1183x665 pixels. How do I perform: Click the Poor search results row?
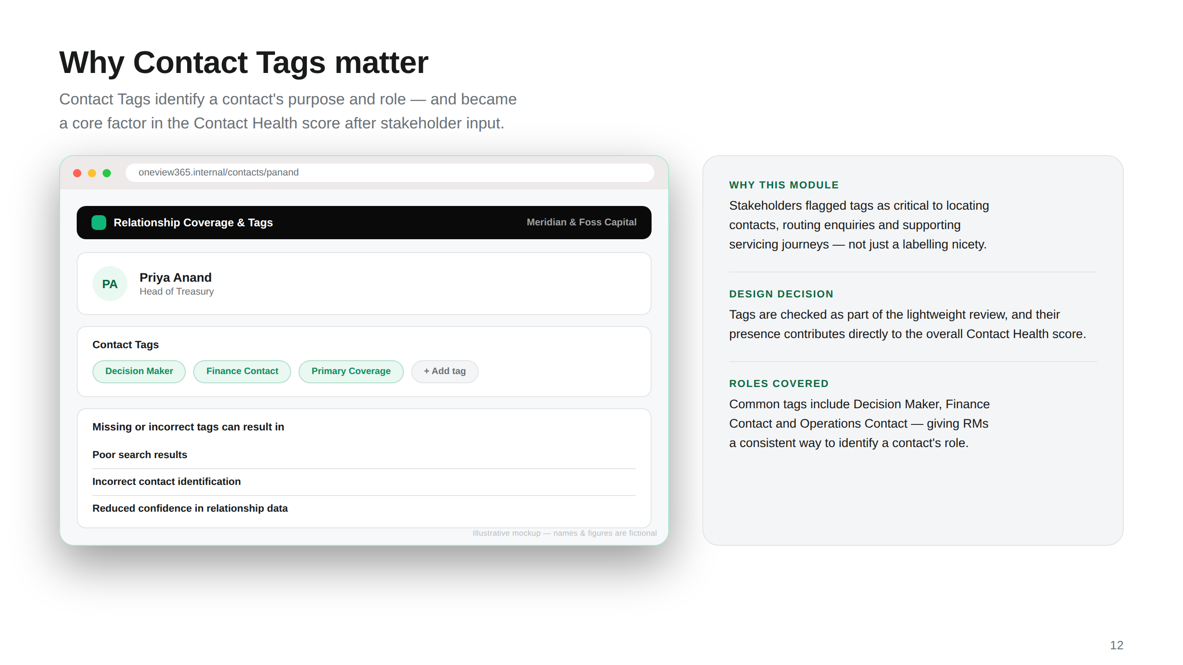tap(364, 455)
